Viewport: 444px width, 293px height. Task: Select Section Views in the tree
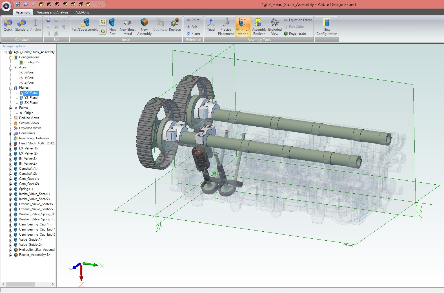click(29, 123)
